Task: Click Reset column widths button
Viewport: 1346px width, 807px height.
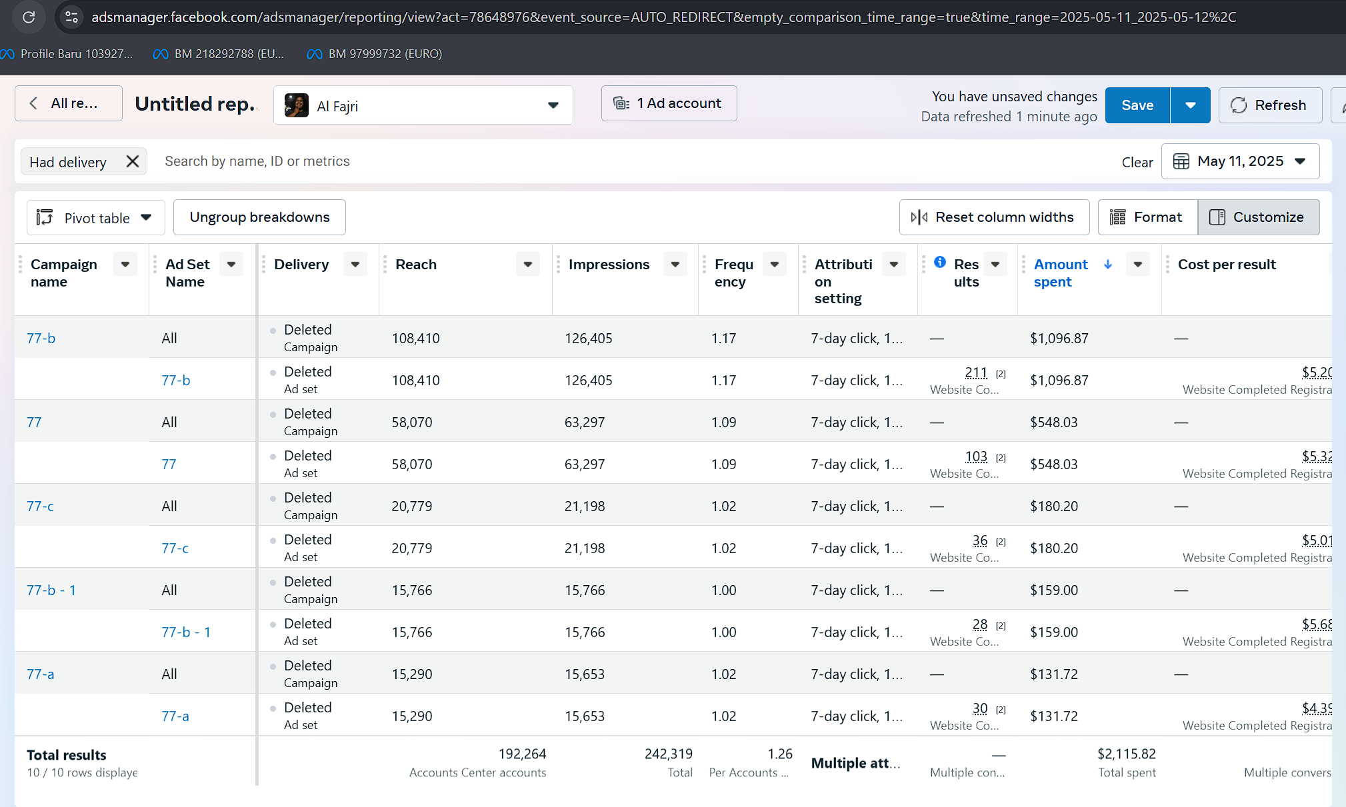Action: click(x=994, y=217)
